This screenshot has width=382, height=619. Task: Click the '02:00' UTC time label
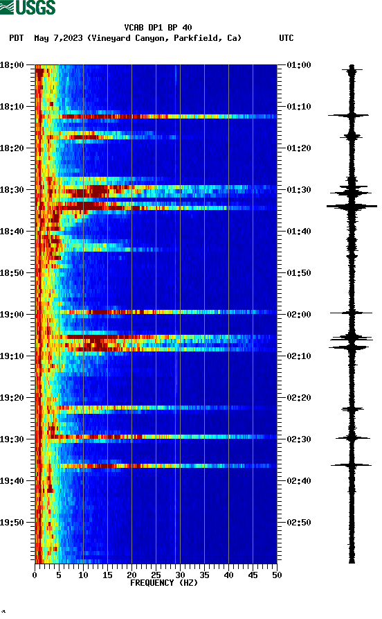coord(299,315)
